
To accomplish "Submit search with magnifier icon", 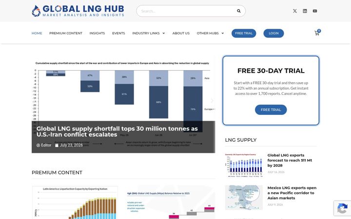I will 239,11.
